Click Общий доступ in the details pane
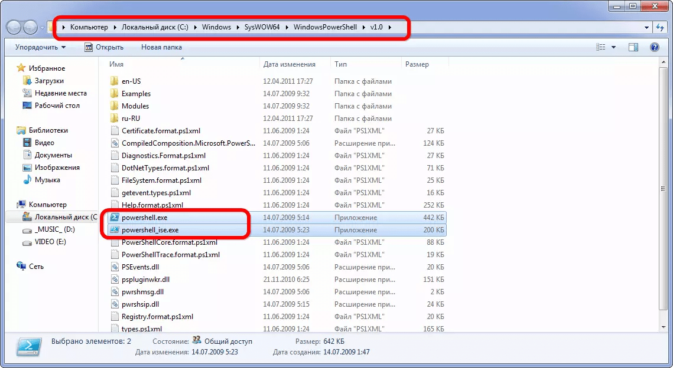This screenshot has width=673, height=368. pos(228,341)
